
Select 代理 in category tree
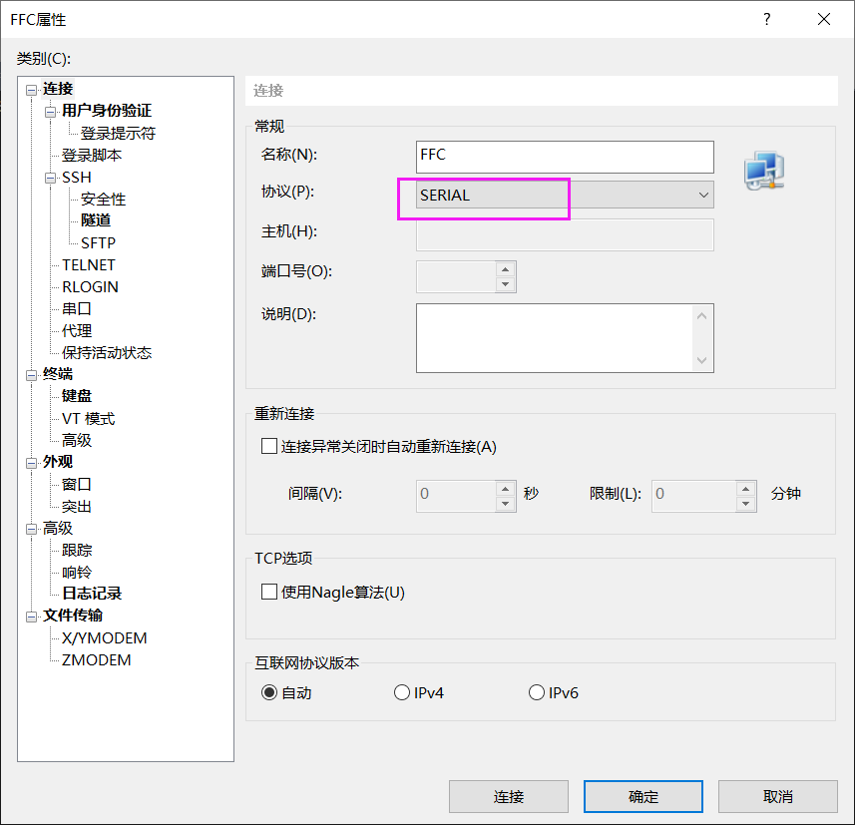pyautogui.click(x=77, y=330)
